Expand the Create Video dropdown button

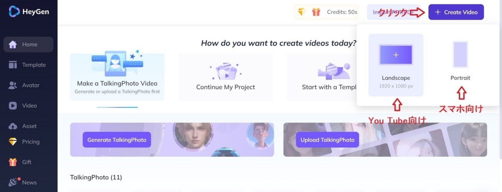(456, 12)
